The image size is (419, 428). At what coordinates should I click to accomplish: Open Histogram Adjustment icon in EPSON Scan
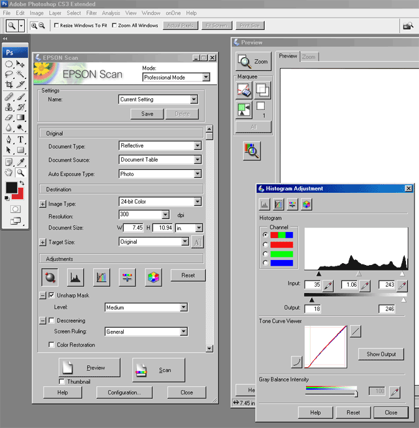[75, 277]
